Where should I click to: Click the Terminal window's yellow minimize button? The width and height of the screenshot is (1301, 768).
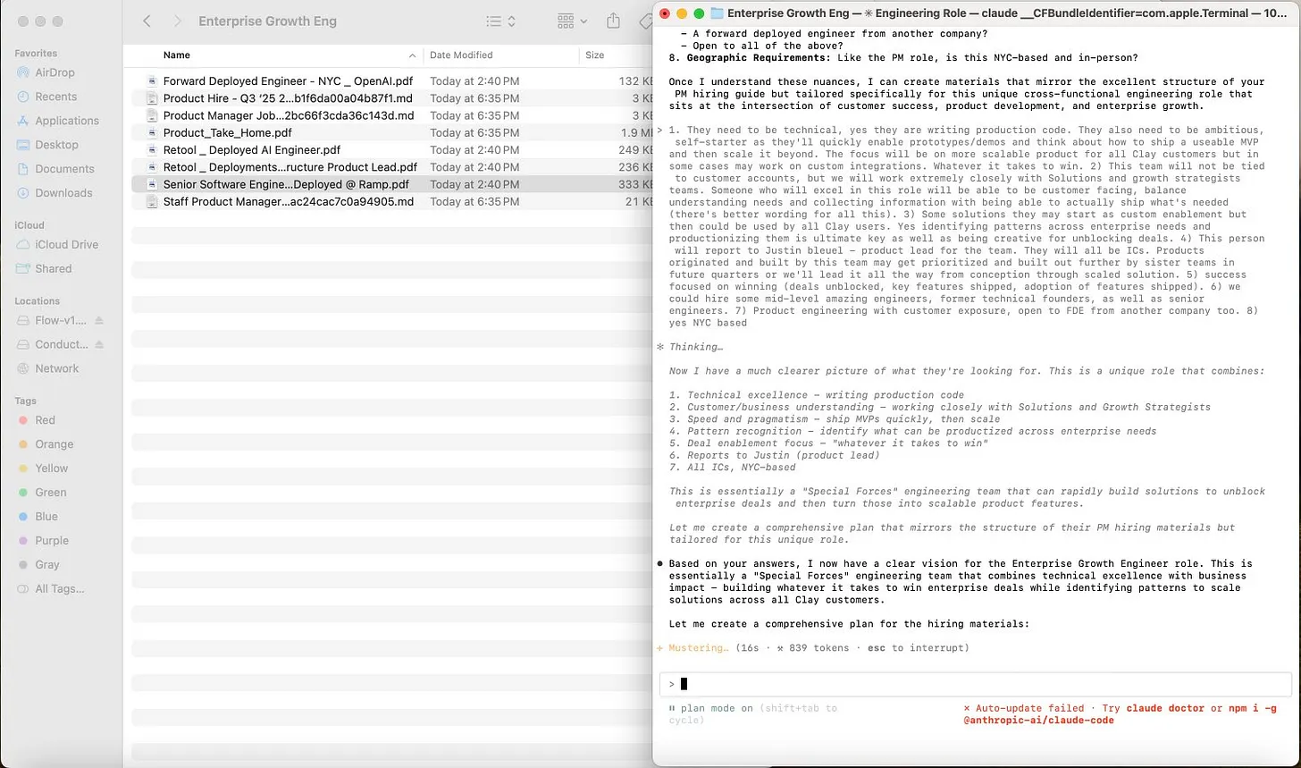tap(682, 13)
